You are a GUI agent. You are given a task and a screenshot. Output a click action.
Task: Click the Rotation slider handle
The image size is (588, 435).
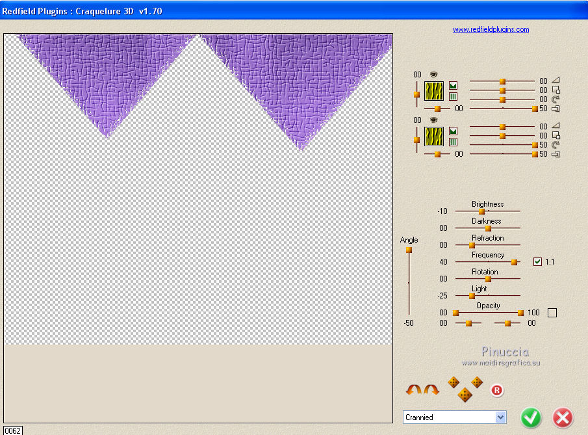coord(488,279)
